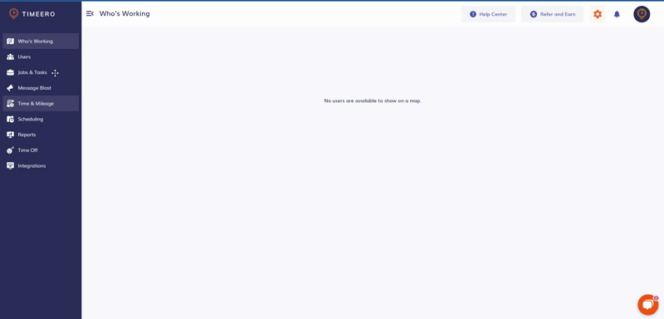Image resolution: width=664 pixels, height=319 pixels.
Task: Click the Who's Working map icon
Action: (11, 41)
